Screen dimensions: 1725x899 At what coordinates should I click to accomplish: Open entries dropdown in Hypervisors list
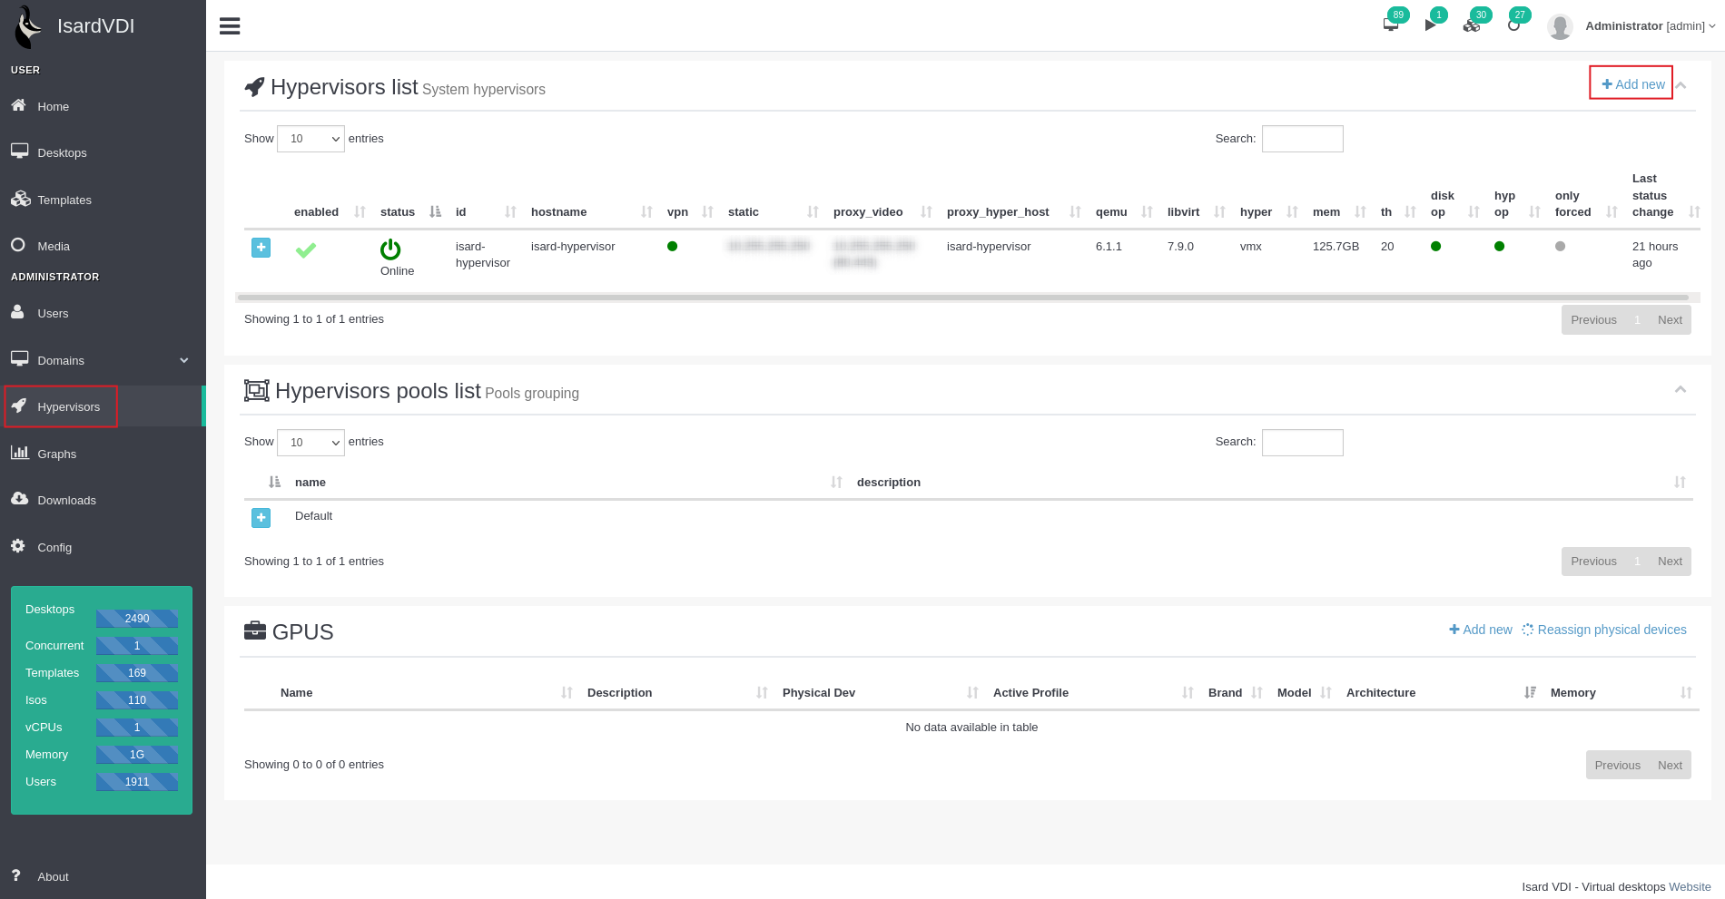(x=310, y=139)
